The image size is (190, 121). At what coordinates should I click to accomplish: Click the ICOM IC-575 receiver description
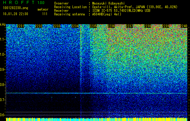click(121, 11)
